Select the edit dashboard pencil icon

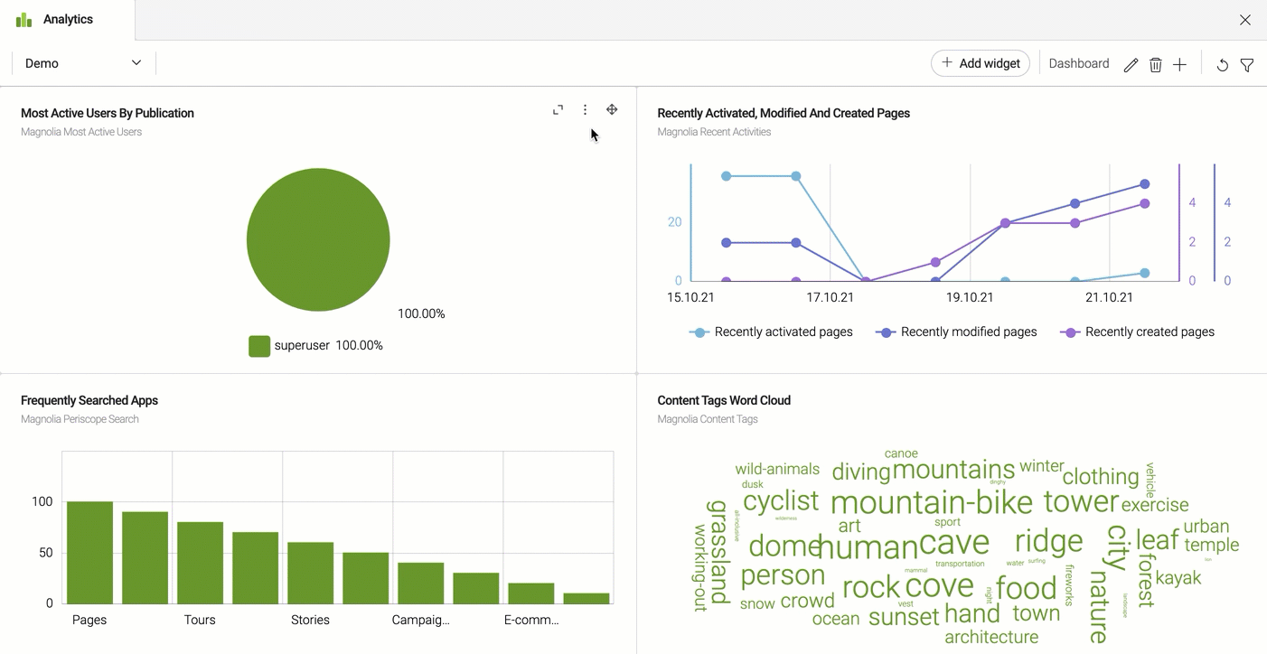coord(1131,64)
